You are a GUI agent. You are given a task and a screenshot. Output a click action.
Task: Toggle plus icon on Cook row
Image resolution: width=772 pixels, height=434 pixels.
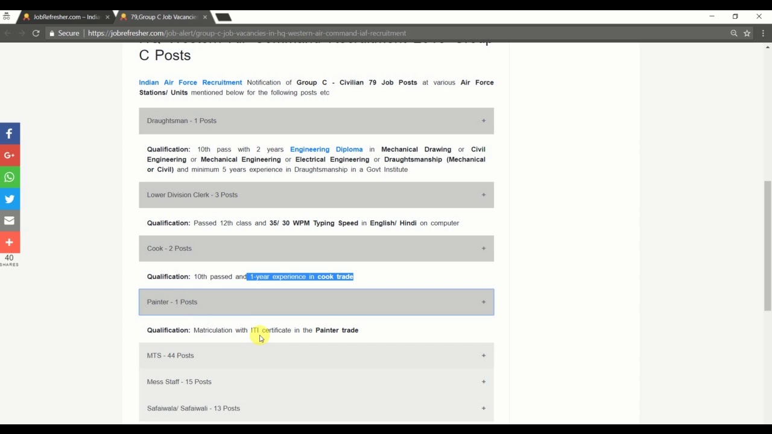click(x=484, y=248)
